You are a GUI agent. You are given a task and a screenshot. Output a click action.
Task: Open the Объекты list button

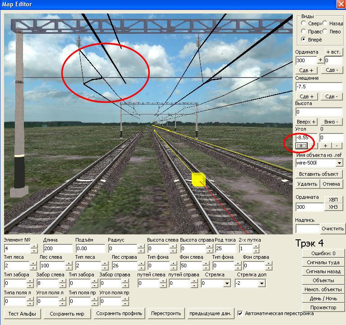(323, 280)
